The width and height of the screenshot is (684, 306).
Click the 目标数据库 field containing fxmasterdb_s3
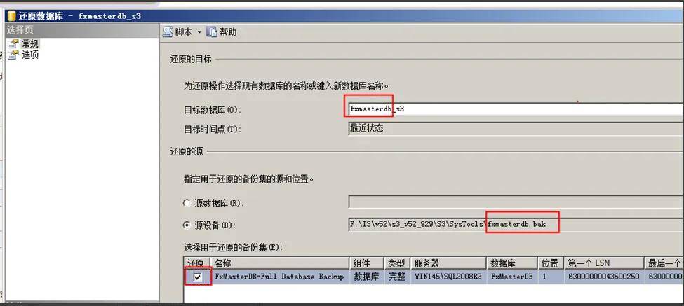pos(516,109)
